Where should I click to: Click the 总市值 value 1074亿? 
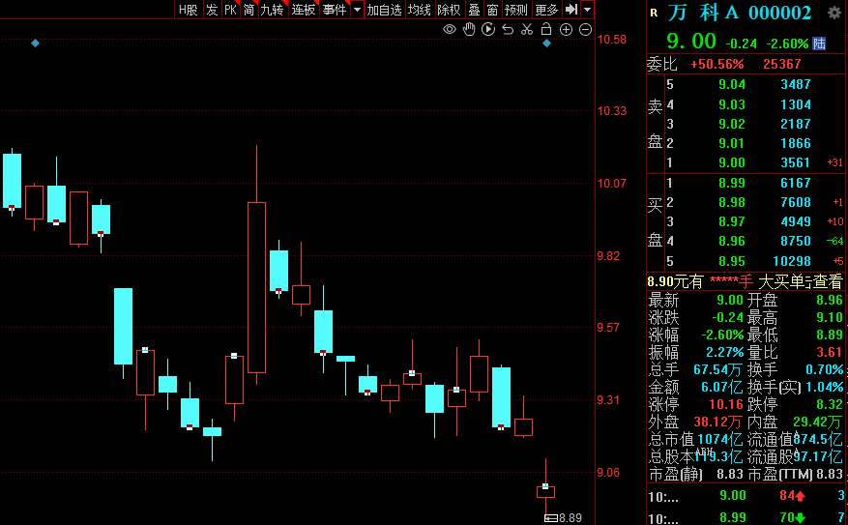719,439
